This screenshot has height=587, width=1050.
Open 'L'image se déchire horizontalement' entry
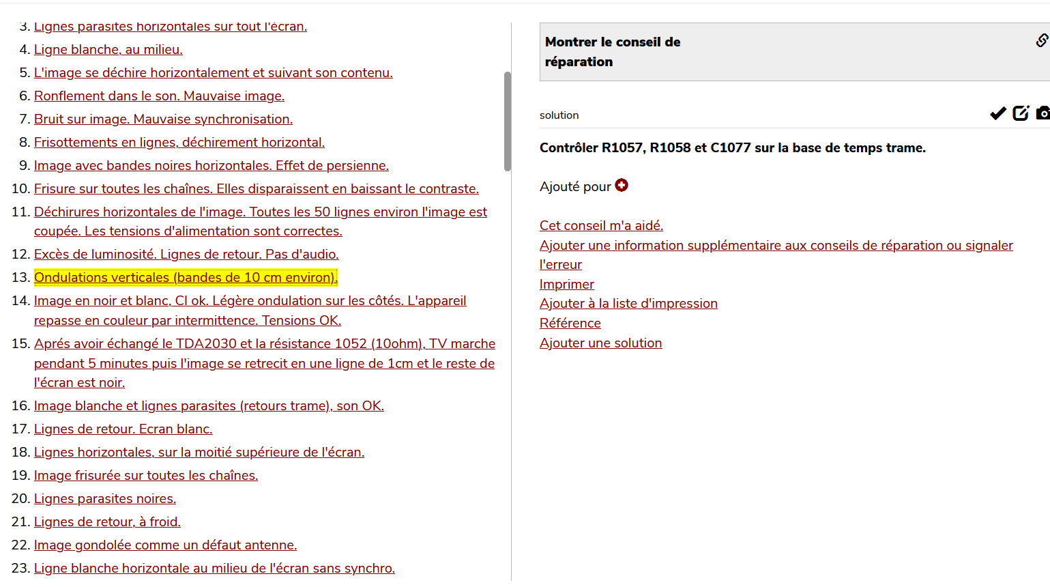pos(214,72)
